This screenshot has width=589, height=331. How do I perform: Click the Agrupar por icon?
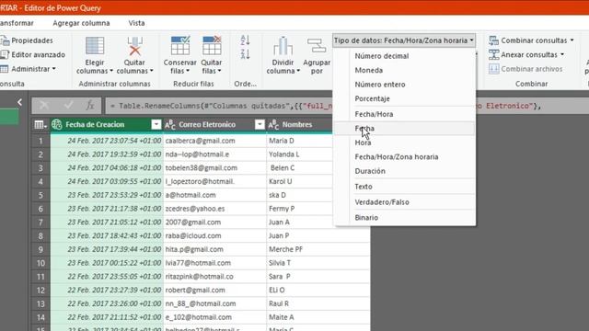[x=317, y=46]
